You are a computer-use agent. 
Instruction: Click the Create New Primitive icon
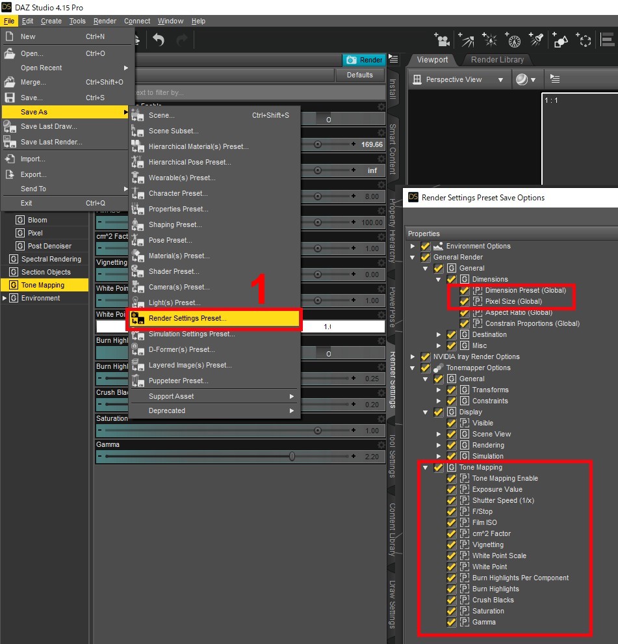560,40
